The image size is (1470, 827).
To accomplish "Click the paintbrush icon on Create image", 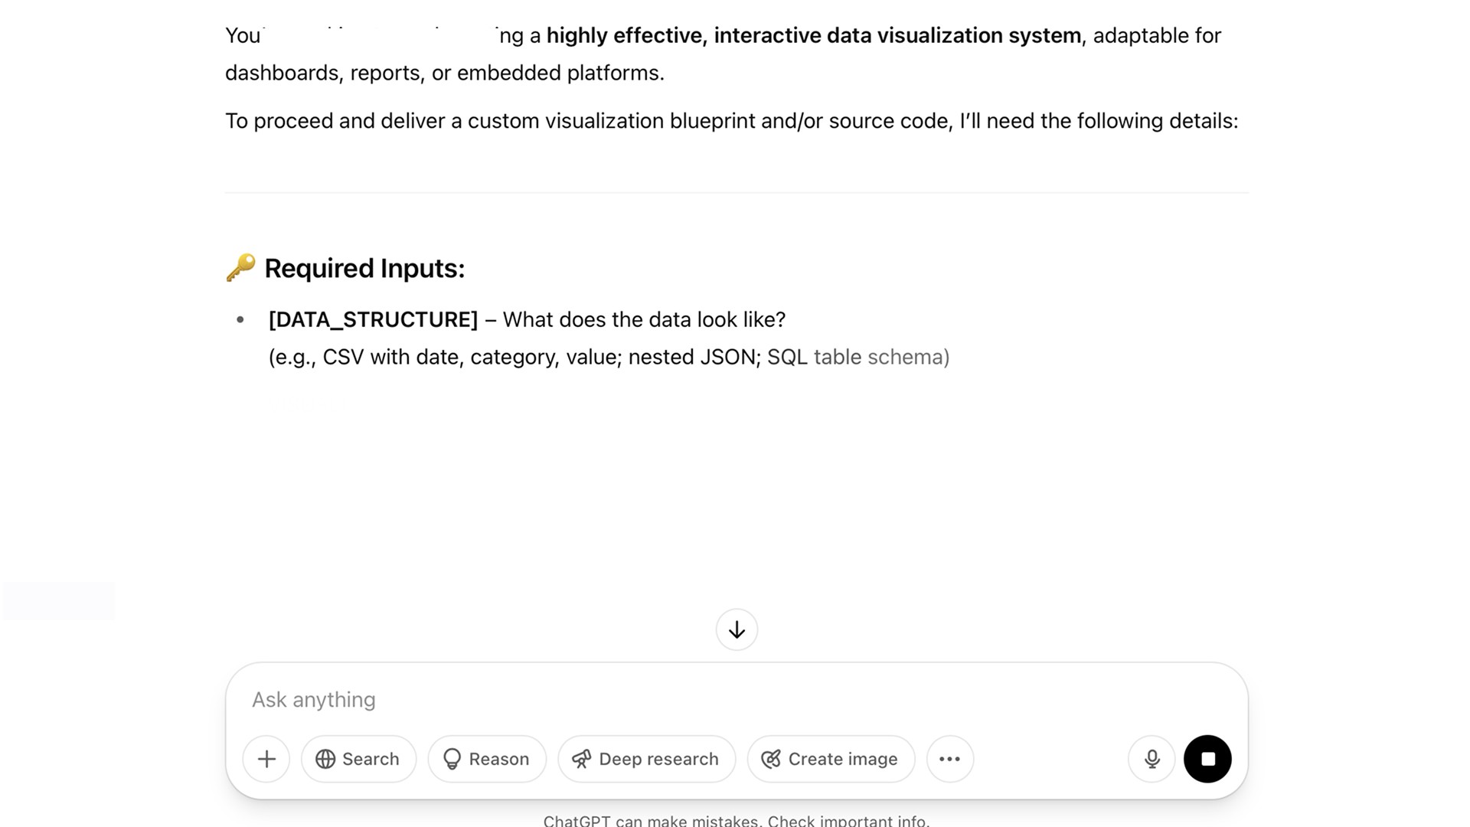I will 771,759.
